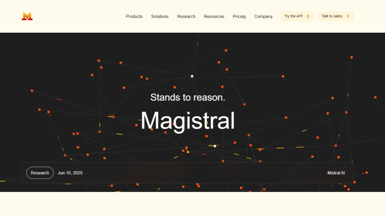The height and width of the screenshot is (216, 385).
Task: Open the Solutions menu
Action: [160, 16]
